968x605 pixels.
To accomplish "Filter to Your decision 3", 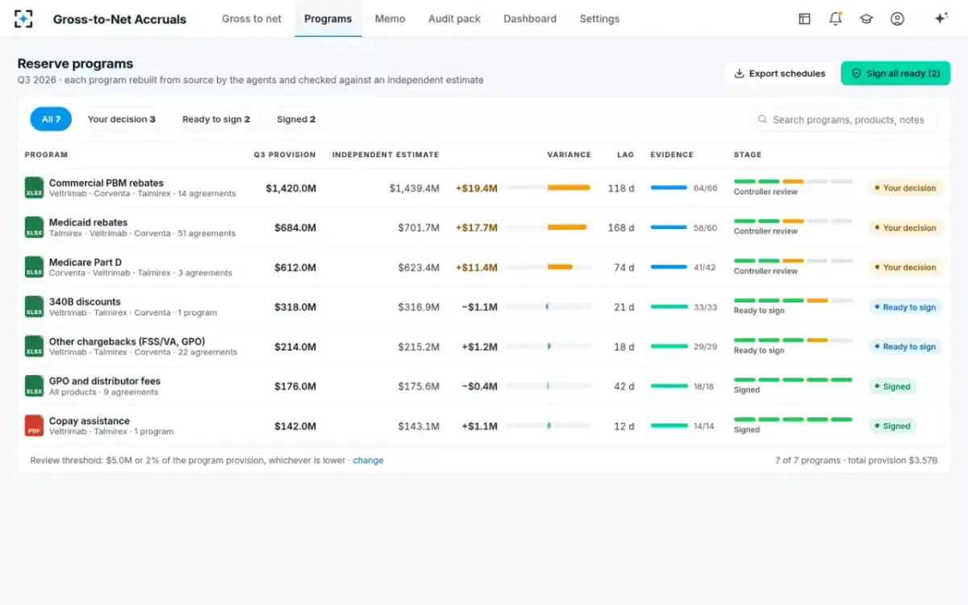I will (121, 119).
